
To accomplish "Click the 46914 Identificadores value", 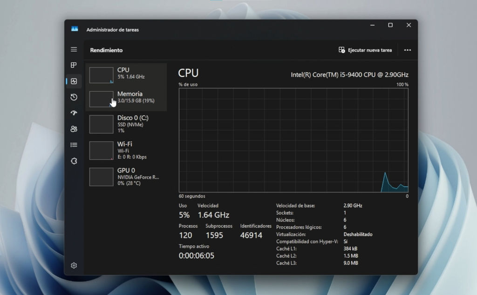I will coord(251,235).
